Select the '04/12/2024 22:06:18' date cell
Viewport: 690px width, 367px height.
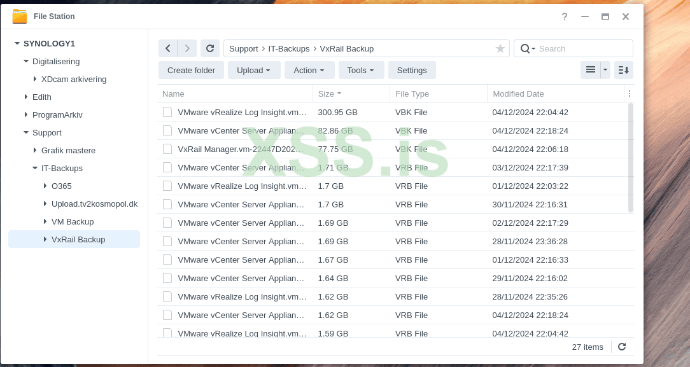tap(530, 149)
